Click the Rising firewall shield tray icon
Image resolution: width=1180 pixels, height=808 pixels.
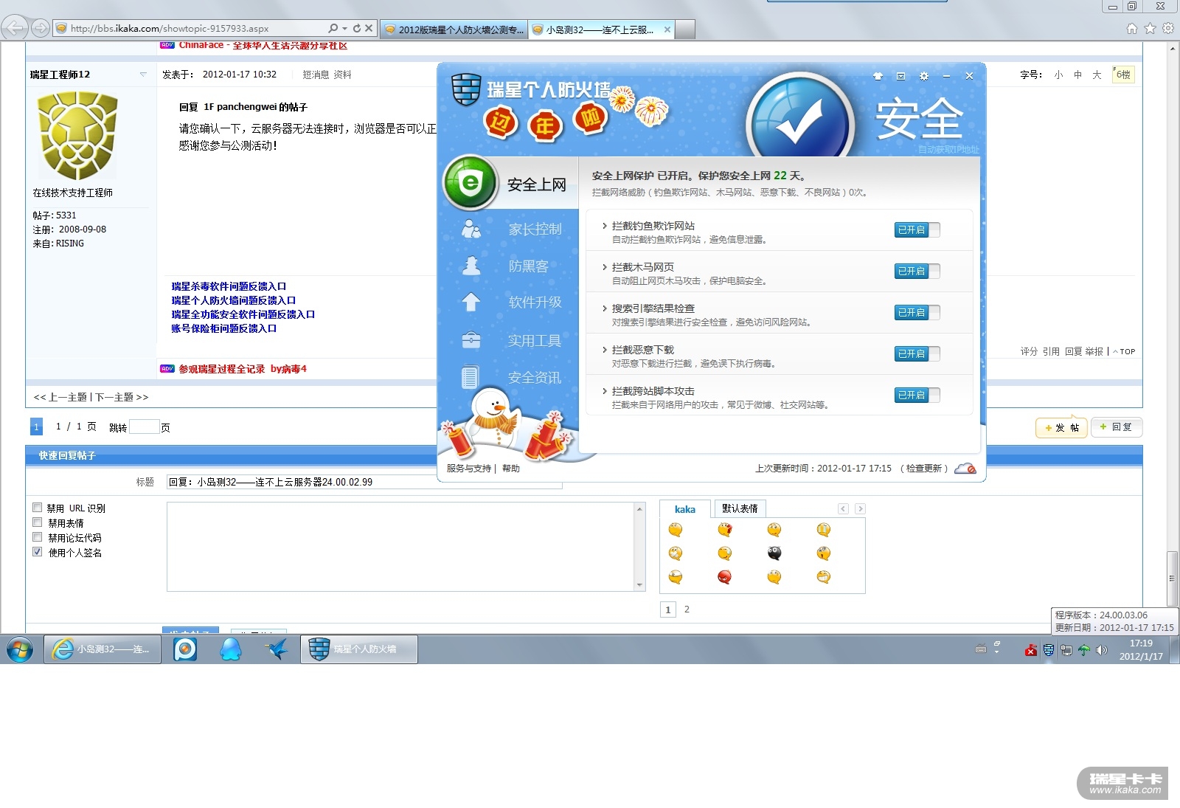point(1048,650)
